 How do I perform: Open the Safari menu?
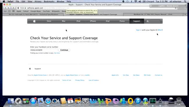(10, 1)
